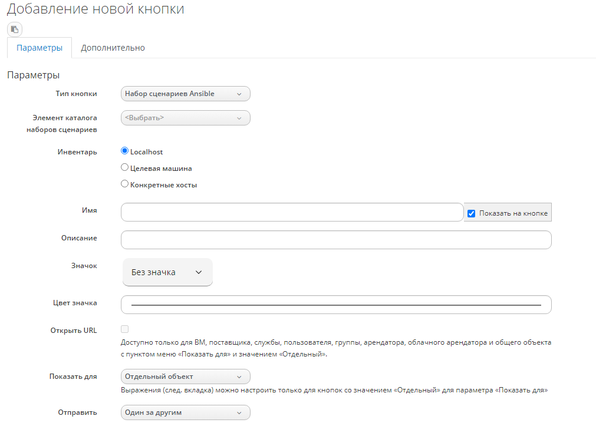
Task: Select the Конкретные хосты radio option
Action: coord(124,184)
